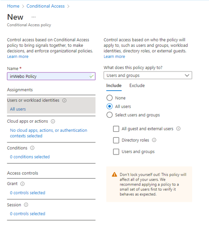Click info icon next to Directory roles
Image resolution: width=209 pixels, height=240 pixels.
point(154,140)
